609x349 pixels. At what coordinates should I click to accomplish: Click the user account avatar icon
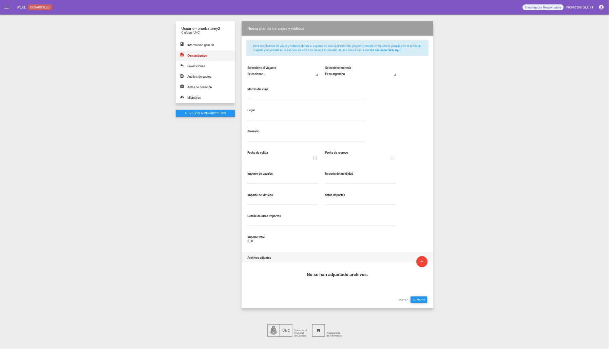[601, 7]
